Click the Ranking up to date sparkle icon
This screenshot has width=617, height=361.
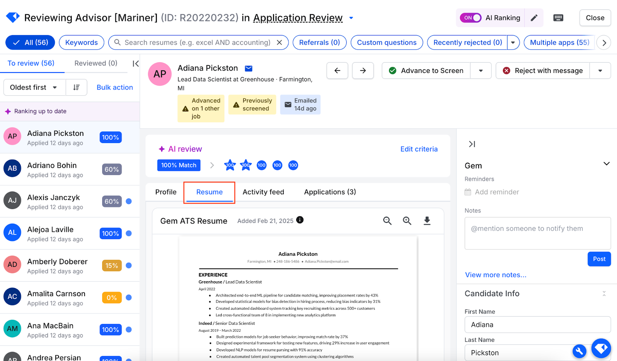tap(8, 111)
